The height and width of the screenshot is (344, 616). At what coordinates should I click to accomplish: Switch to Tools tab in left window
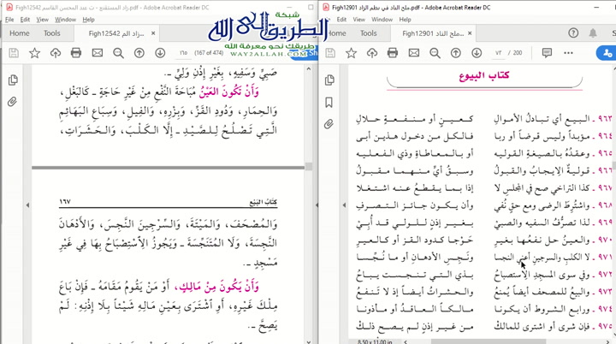[x=52, y=33]
